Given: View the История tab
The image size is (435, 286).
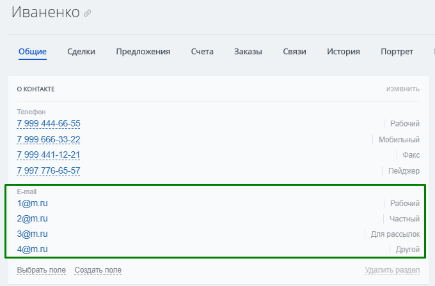Looking at the screenshot, I should (x=344, y=52).
